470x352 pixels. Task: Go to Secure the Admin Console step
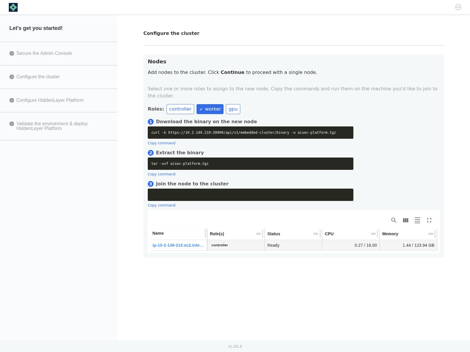(44, 53)
